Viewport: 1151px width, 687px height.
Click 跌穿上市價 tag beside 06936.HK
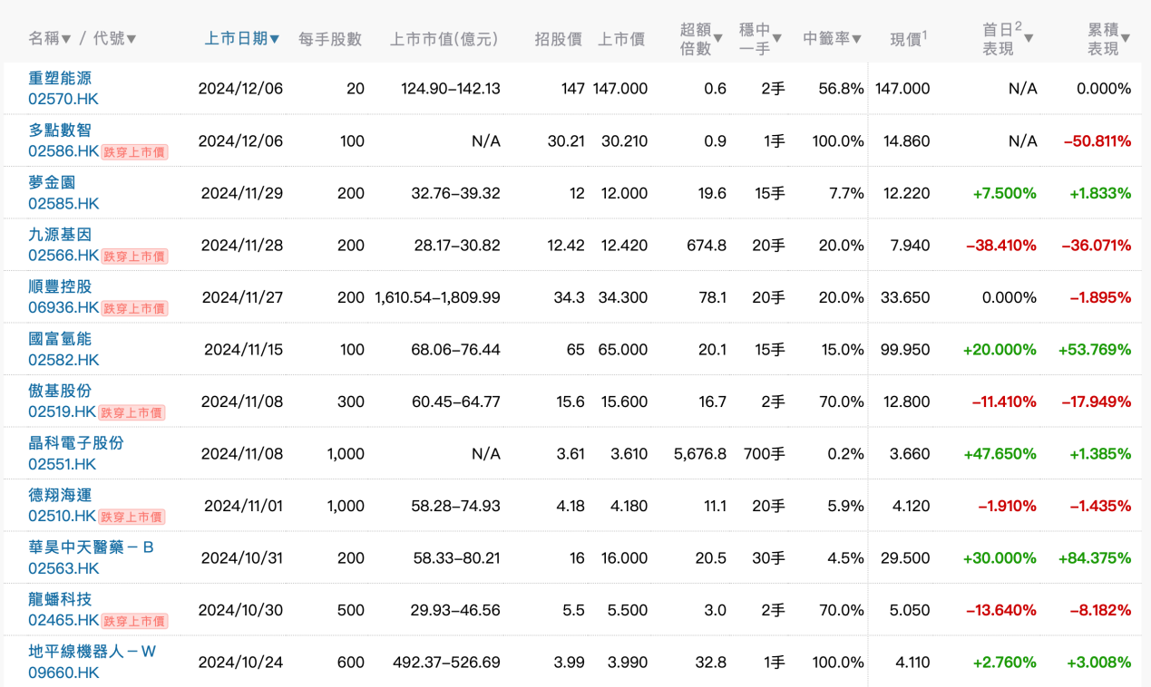point(134,308)
